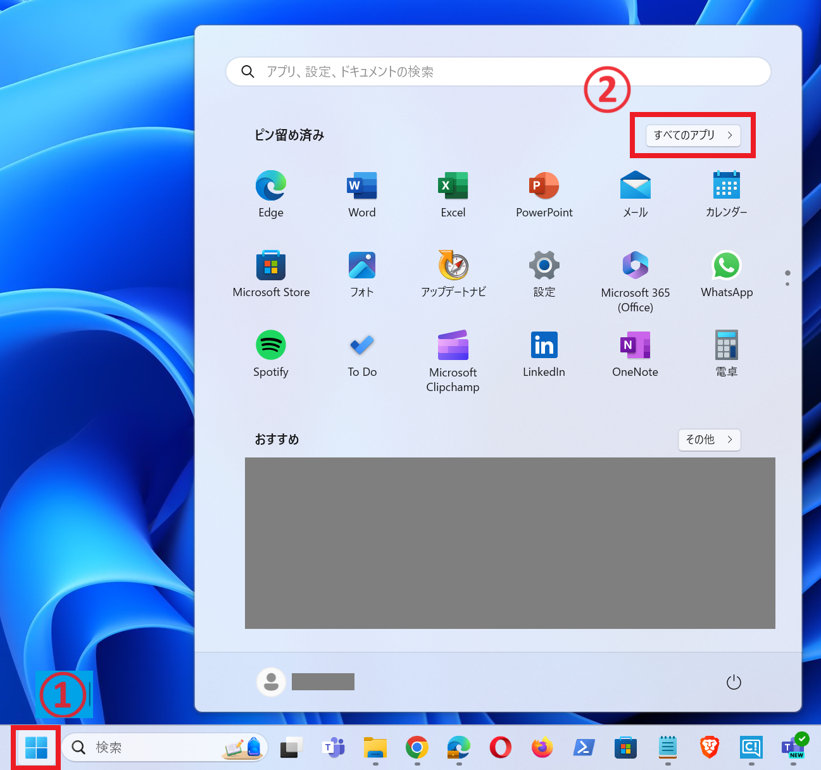This screenshot has width=821, height=770.
Task: Open Notepad icon on the taskbar
Action: (x=668, y=748)
